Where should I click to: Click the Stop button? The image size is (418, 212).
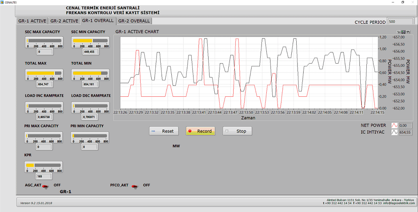[237, 131]
